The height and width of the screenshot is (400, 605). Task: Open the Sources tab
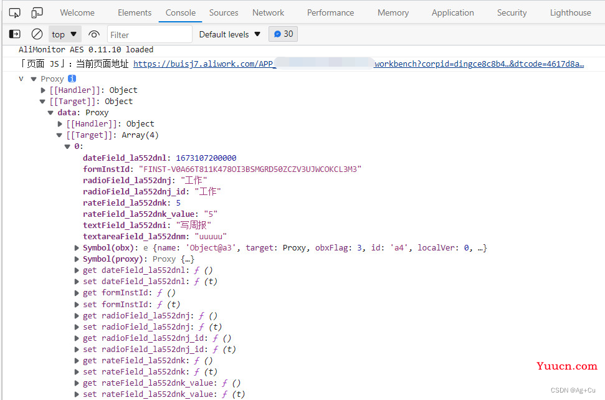click(224, 12)
